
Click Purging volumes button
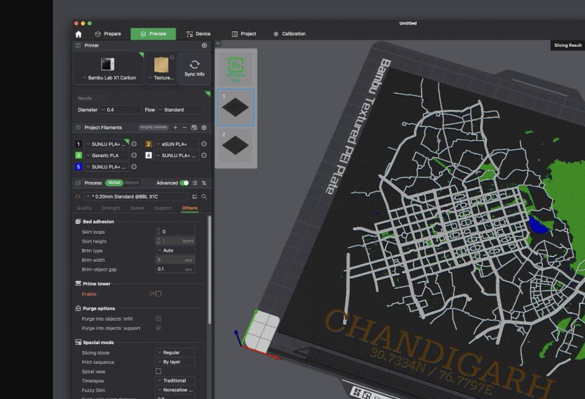(153, 127)
